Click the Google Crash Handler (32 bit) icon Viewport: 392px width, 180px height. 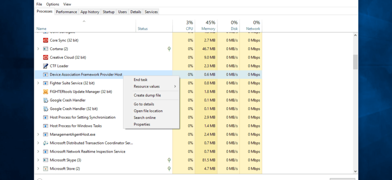point(46,108)
